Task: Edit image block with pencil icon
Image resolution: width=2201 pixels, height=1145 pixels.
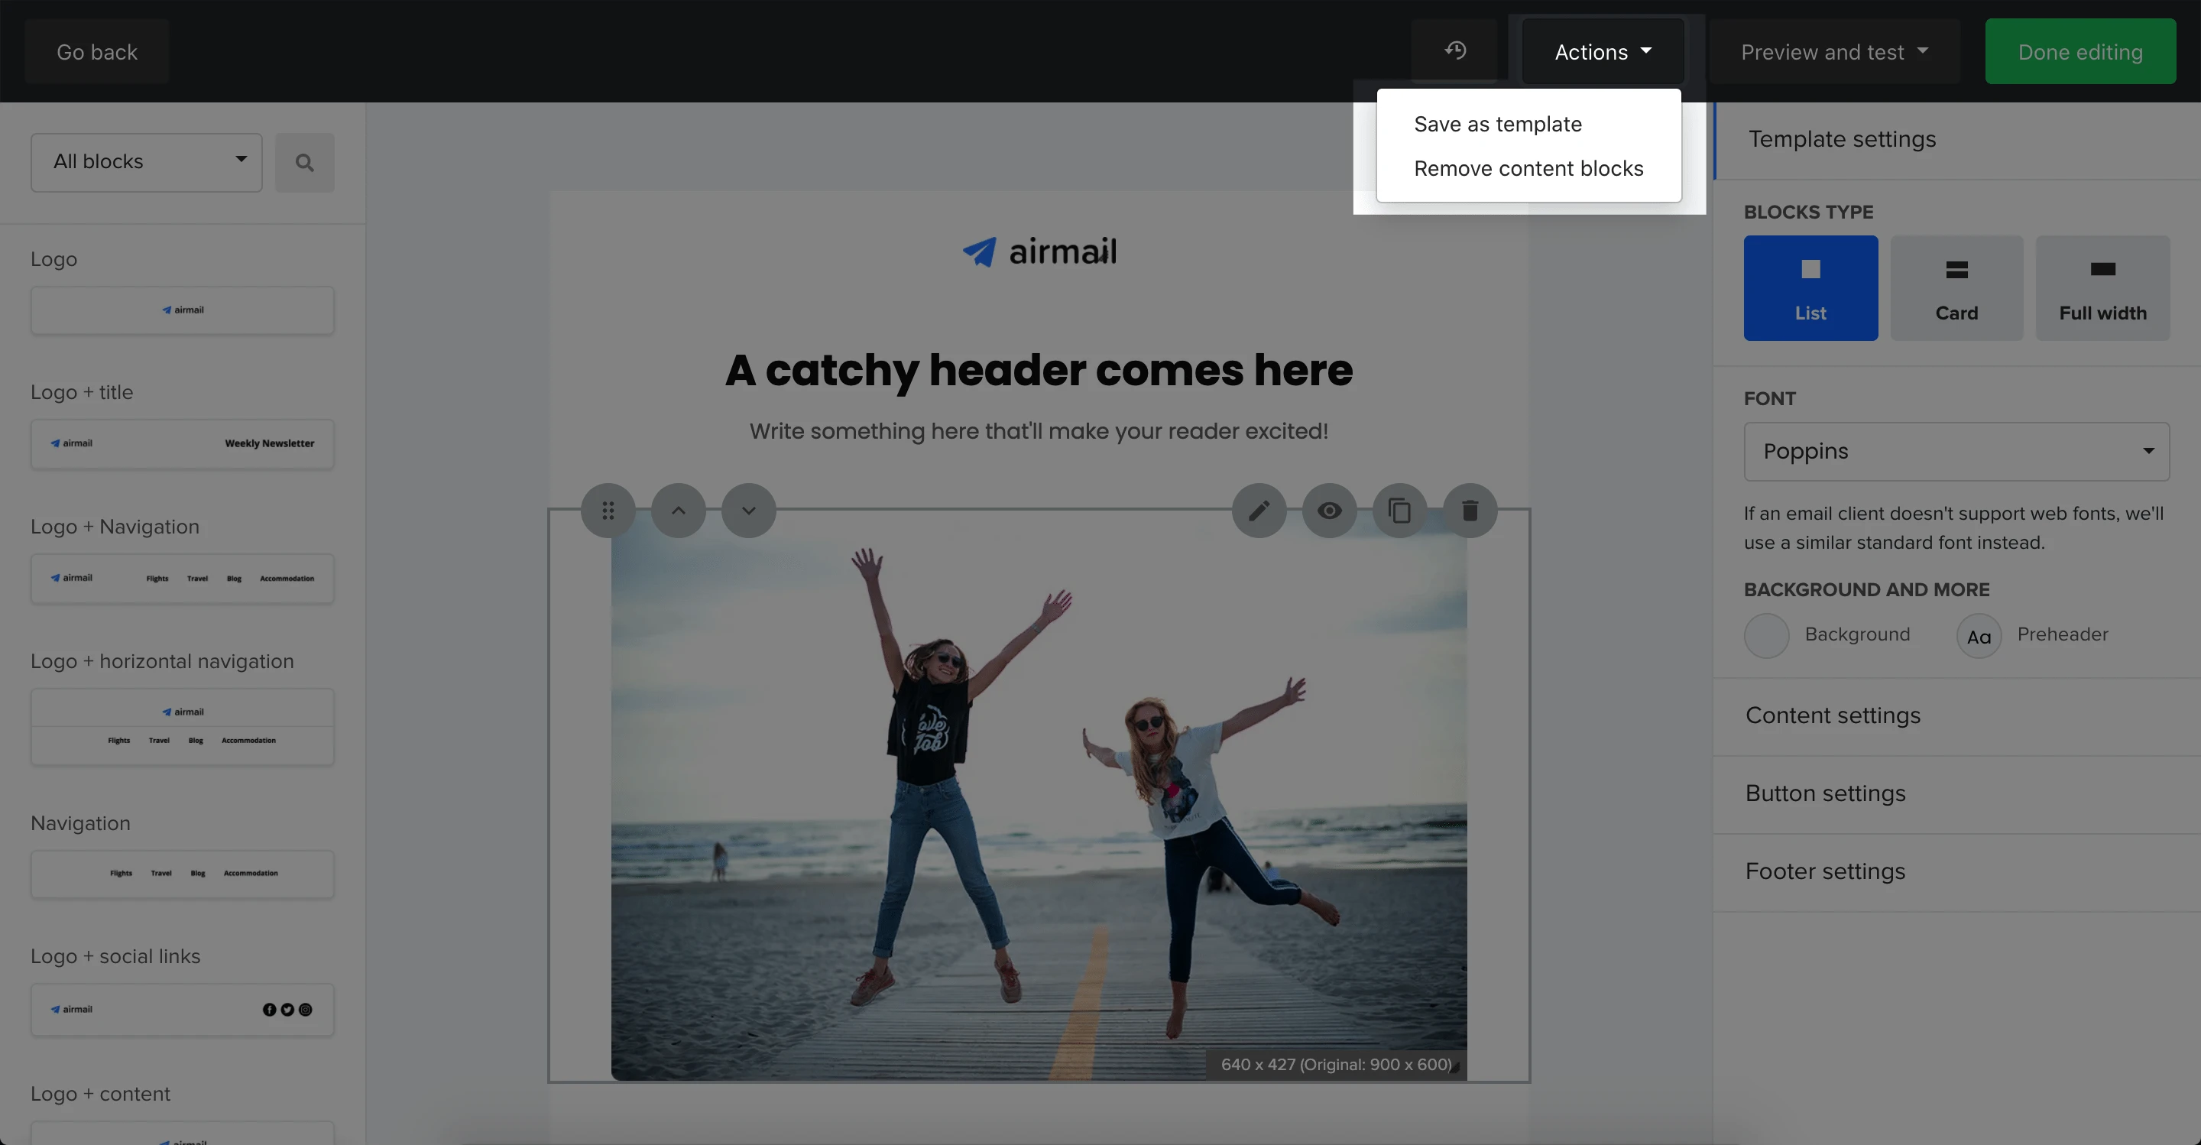Action: (1259, 511)
